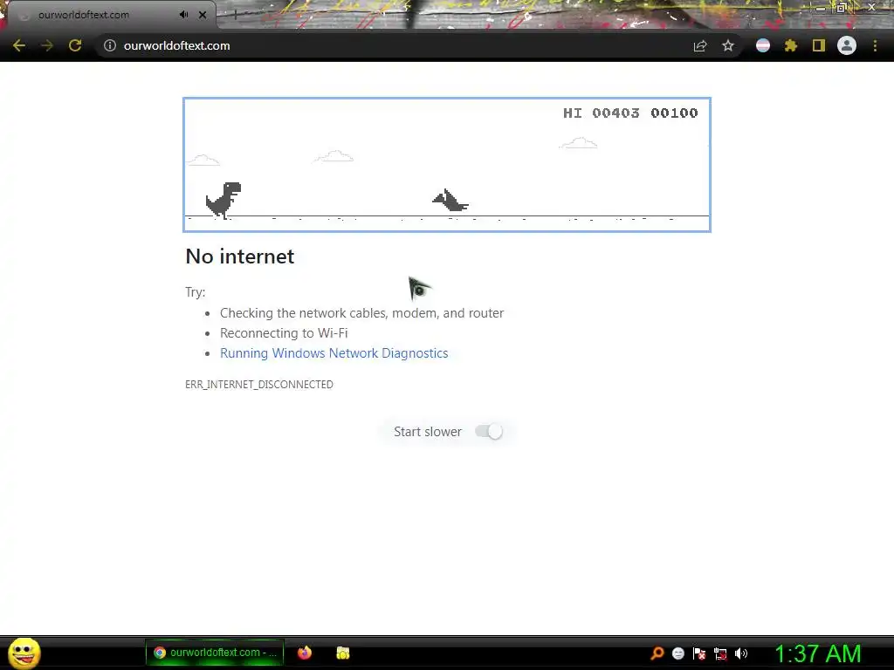View site information icon in address bar
894x670 pixels.
coord(110,45)
